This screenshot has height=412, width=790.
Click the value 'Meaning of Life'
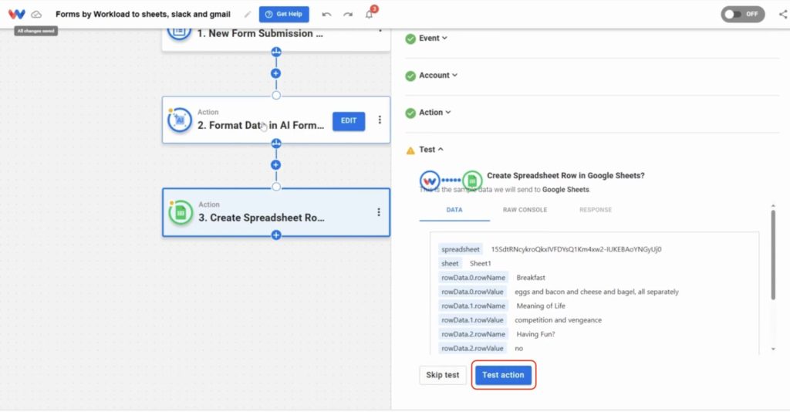click(x=541, y=306)
